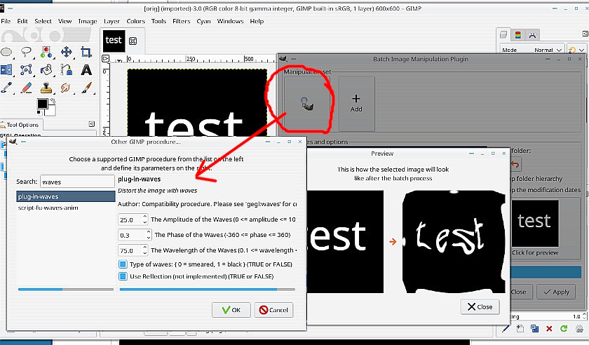Click the red delete layer icon
589x345 pixels.
549,329
